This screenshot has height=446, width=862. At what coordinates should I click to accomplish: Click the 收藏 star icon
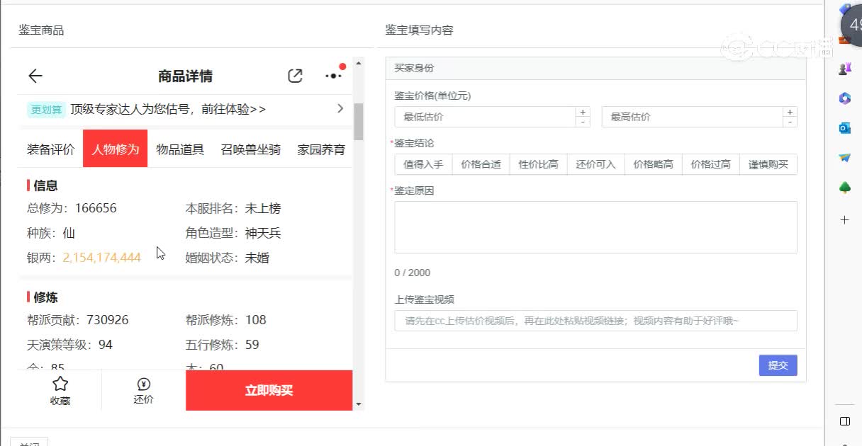pos(60,384)
